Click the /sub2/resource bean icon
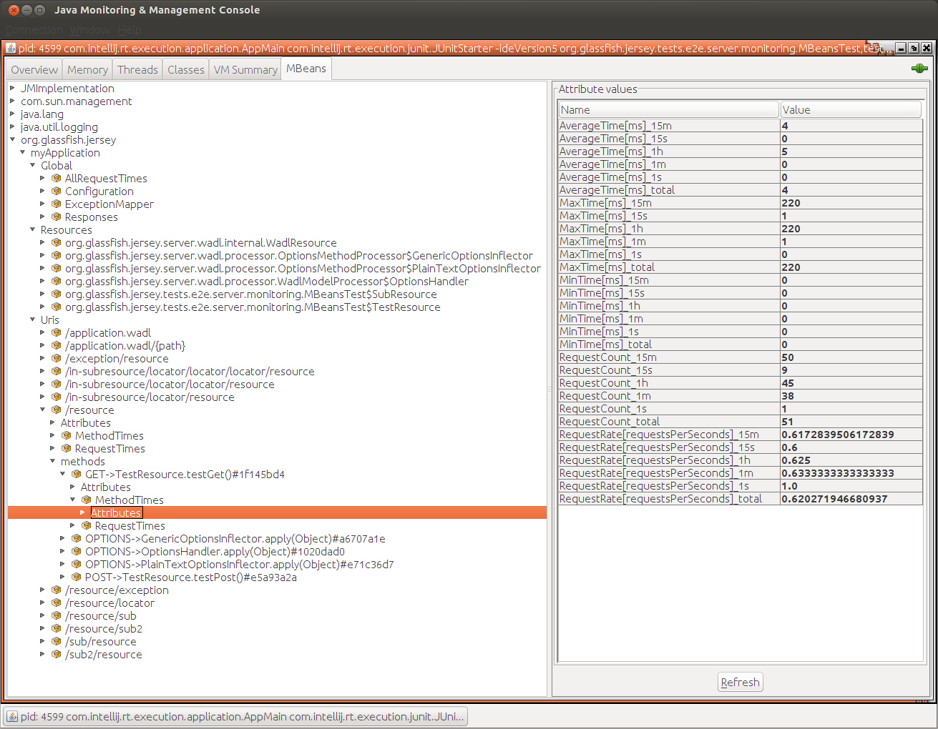The height and width of the screenshot is (729, 938). 56,655
